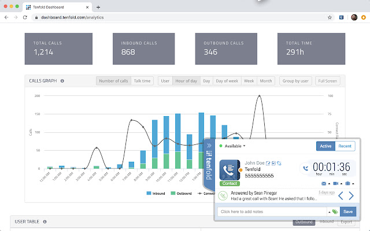
Task: Click the add notes input field
Action: tap(272, 212)
